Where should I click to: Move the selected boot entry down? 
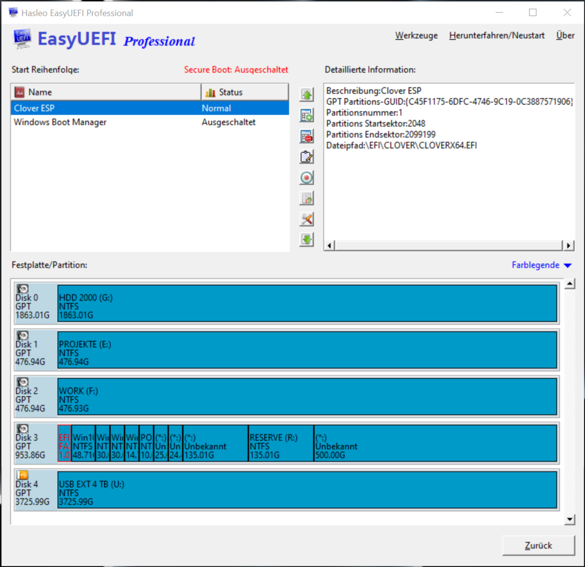306,239
